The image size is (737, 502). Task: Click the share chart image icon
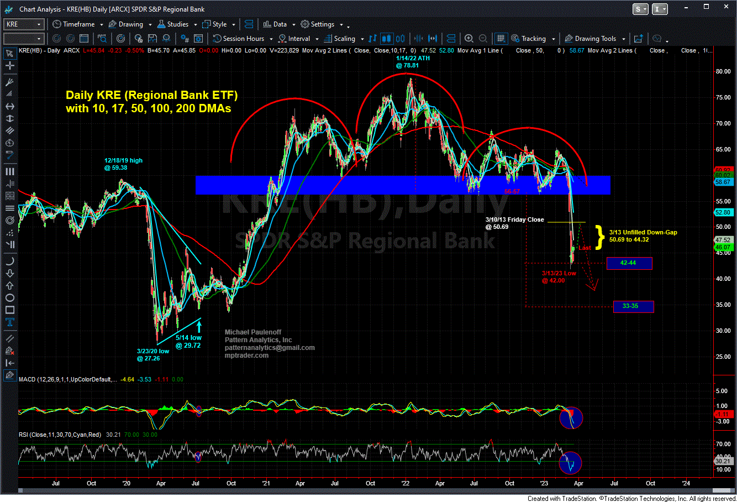pyautogui.click(x=639, y=39)
